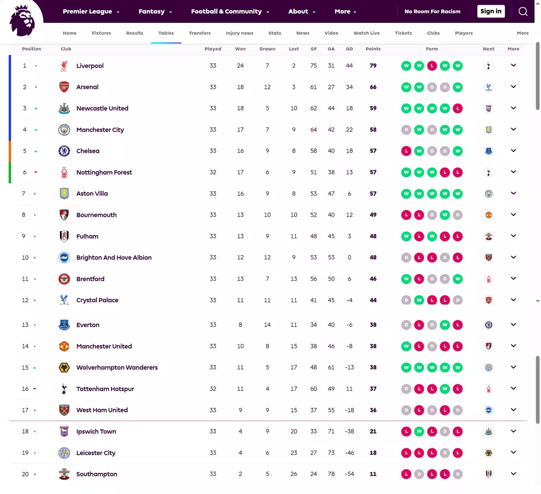Open the No Room For Racism link
541x494 pixels.
(x=432, y=11)
